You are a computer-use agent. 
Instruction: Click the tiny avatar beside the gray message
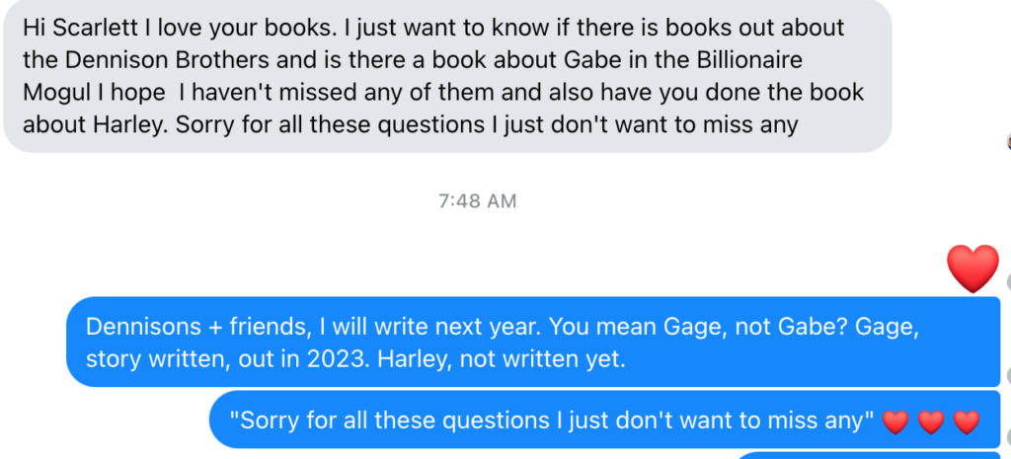[x=1007, y=143]
